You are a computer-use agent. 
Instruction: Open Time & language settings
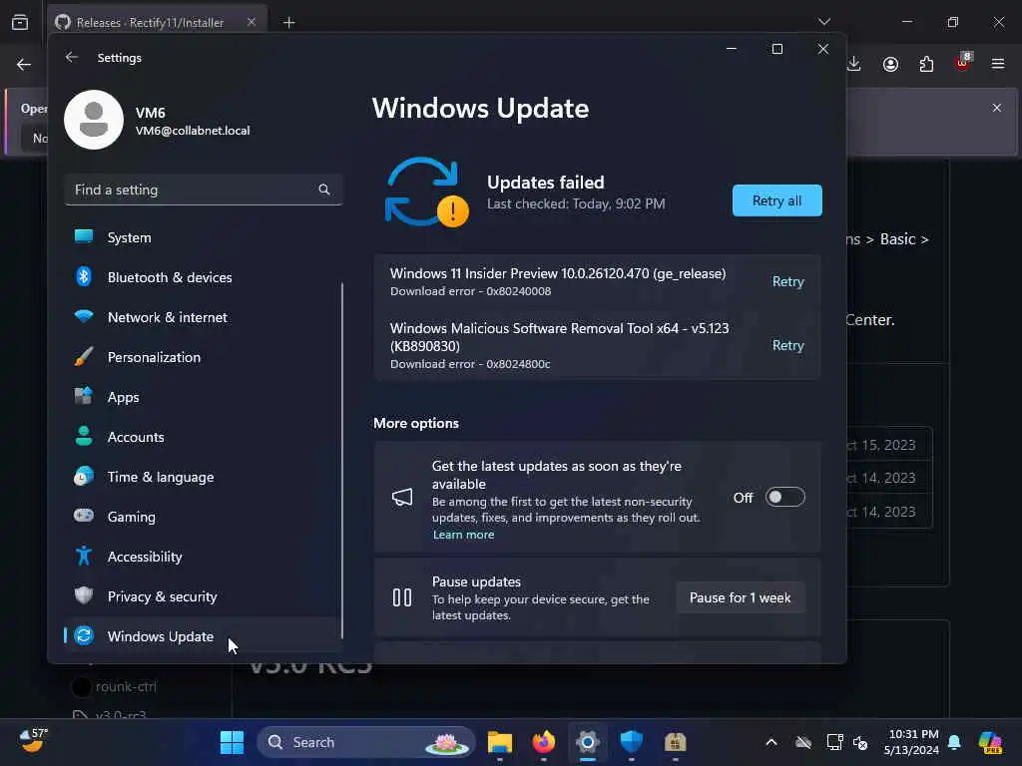pos(204,477)
